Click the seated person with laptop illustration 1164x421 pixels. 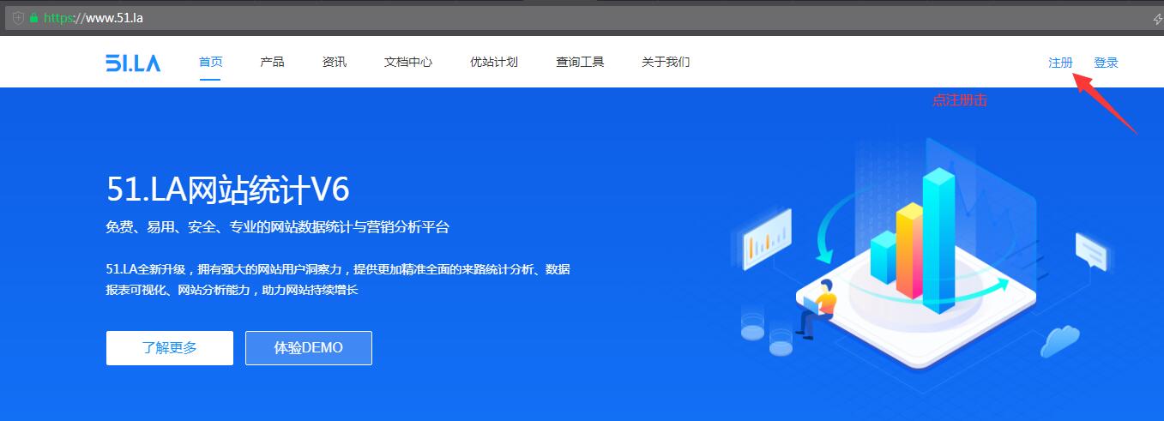[x=818, y=309]
